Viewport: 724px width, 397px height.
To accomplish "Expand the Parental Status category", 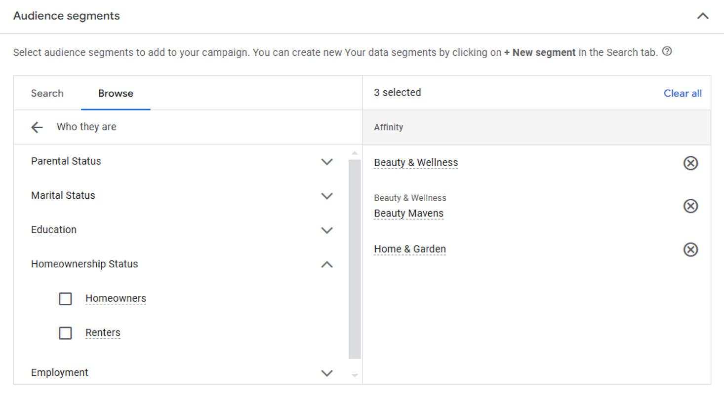I will [326, 162].
